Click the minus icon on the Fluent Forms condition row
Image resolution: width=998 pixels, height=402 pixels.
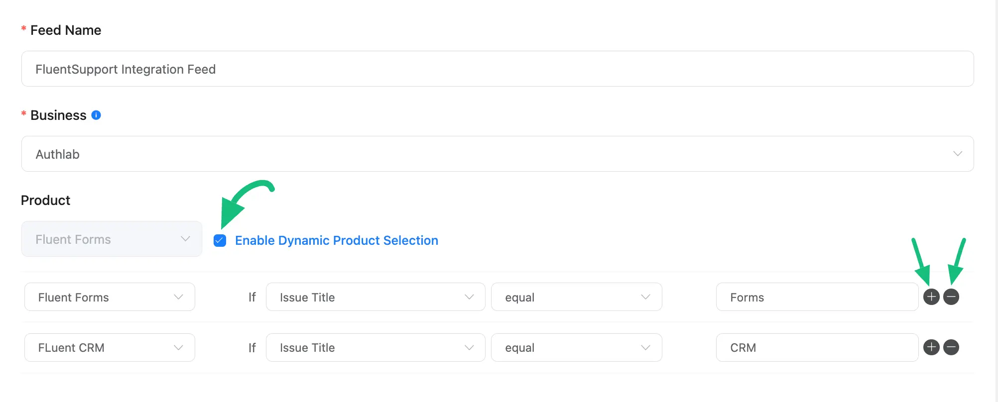(951, 297)
